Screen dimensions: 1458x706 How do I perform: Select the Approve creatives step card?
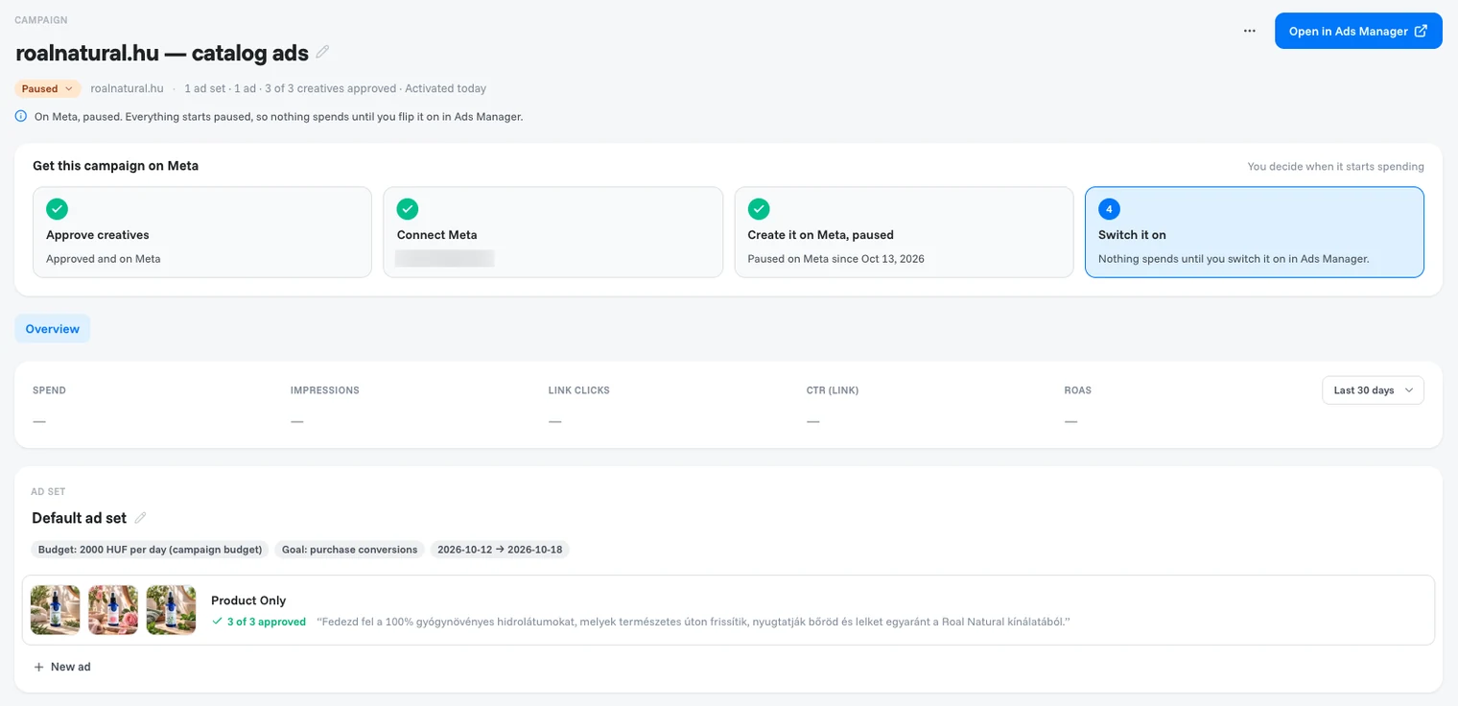click(x=202, y=232)
